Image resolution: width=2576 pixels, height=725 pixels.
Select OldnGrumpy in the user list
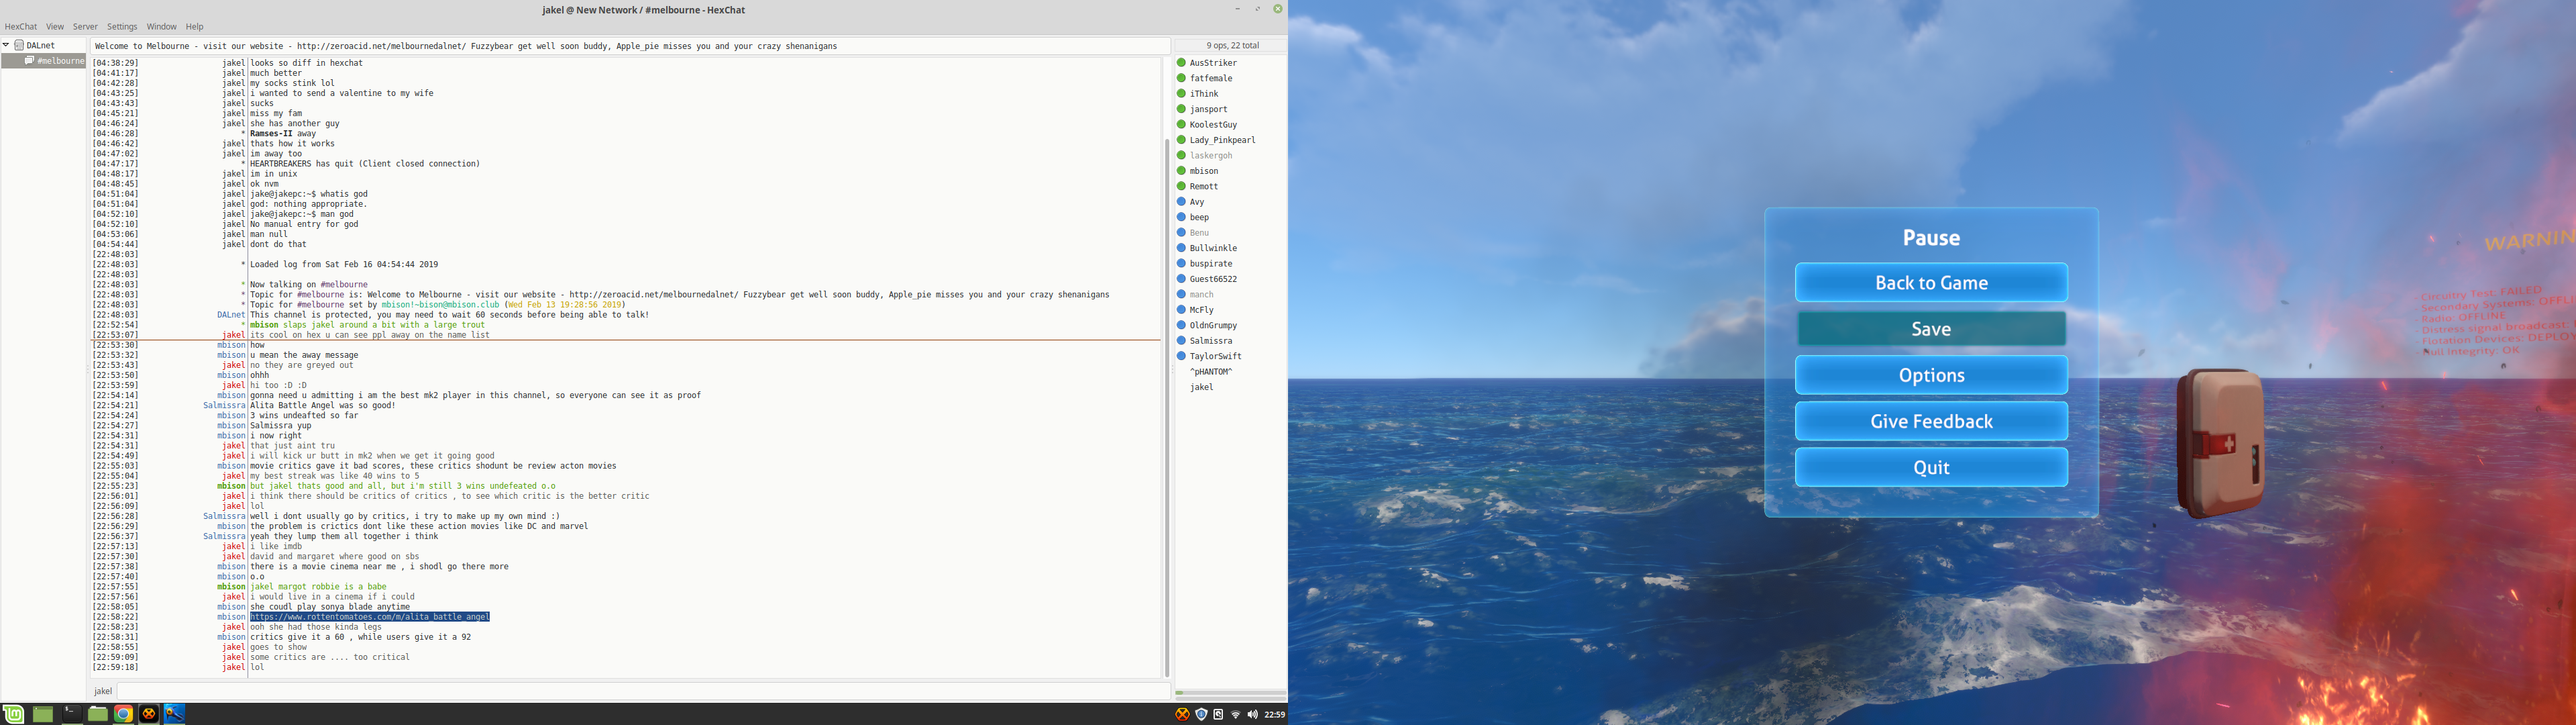pyautogui.click(x=1213, y=326)
